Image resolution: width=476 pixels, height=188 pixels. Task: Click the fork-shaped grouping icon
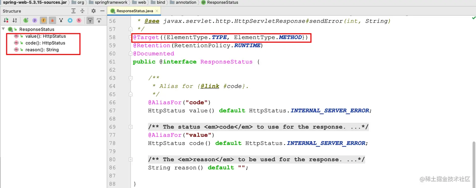point(61,20)
